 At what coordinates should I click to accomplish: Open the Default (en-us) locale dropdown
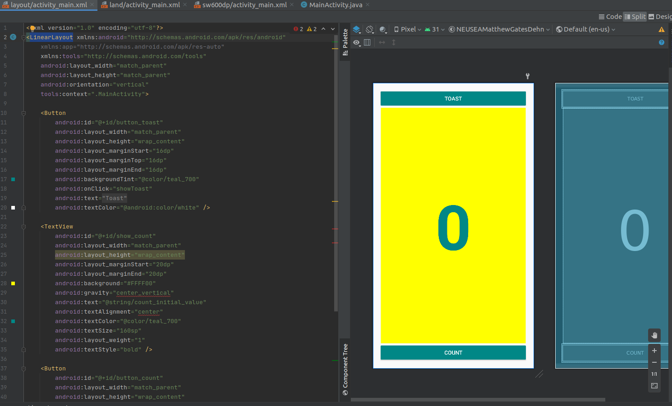point(585,29)
